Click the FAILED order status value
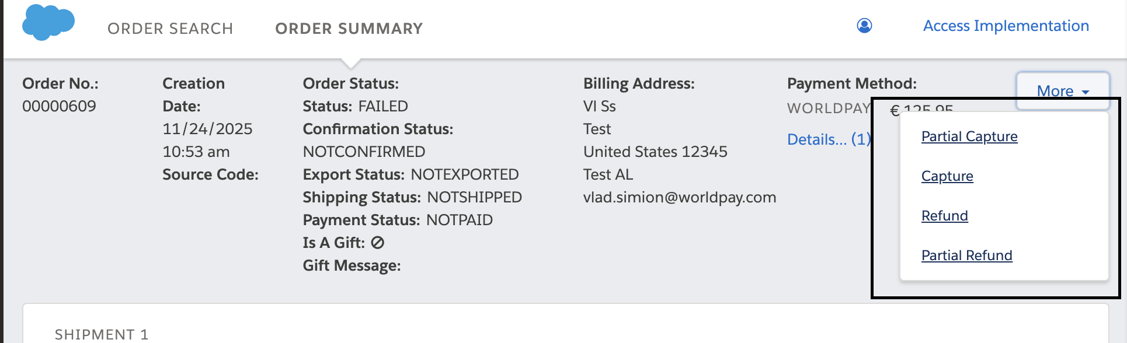1127x343 pixels. coord(383,106)
